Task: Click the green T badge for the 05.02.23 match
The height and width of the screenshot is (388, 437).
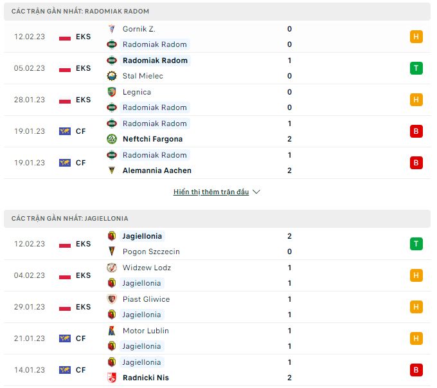Action: coord(416,68)
